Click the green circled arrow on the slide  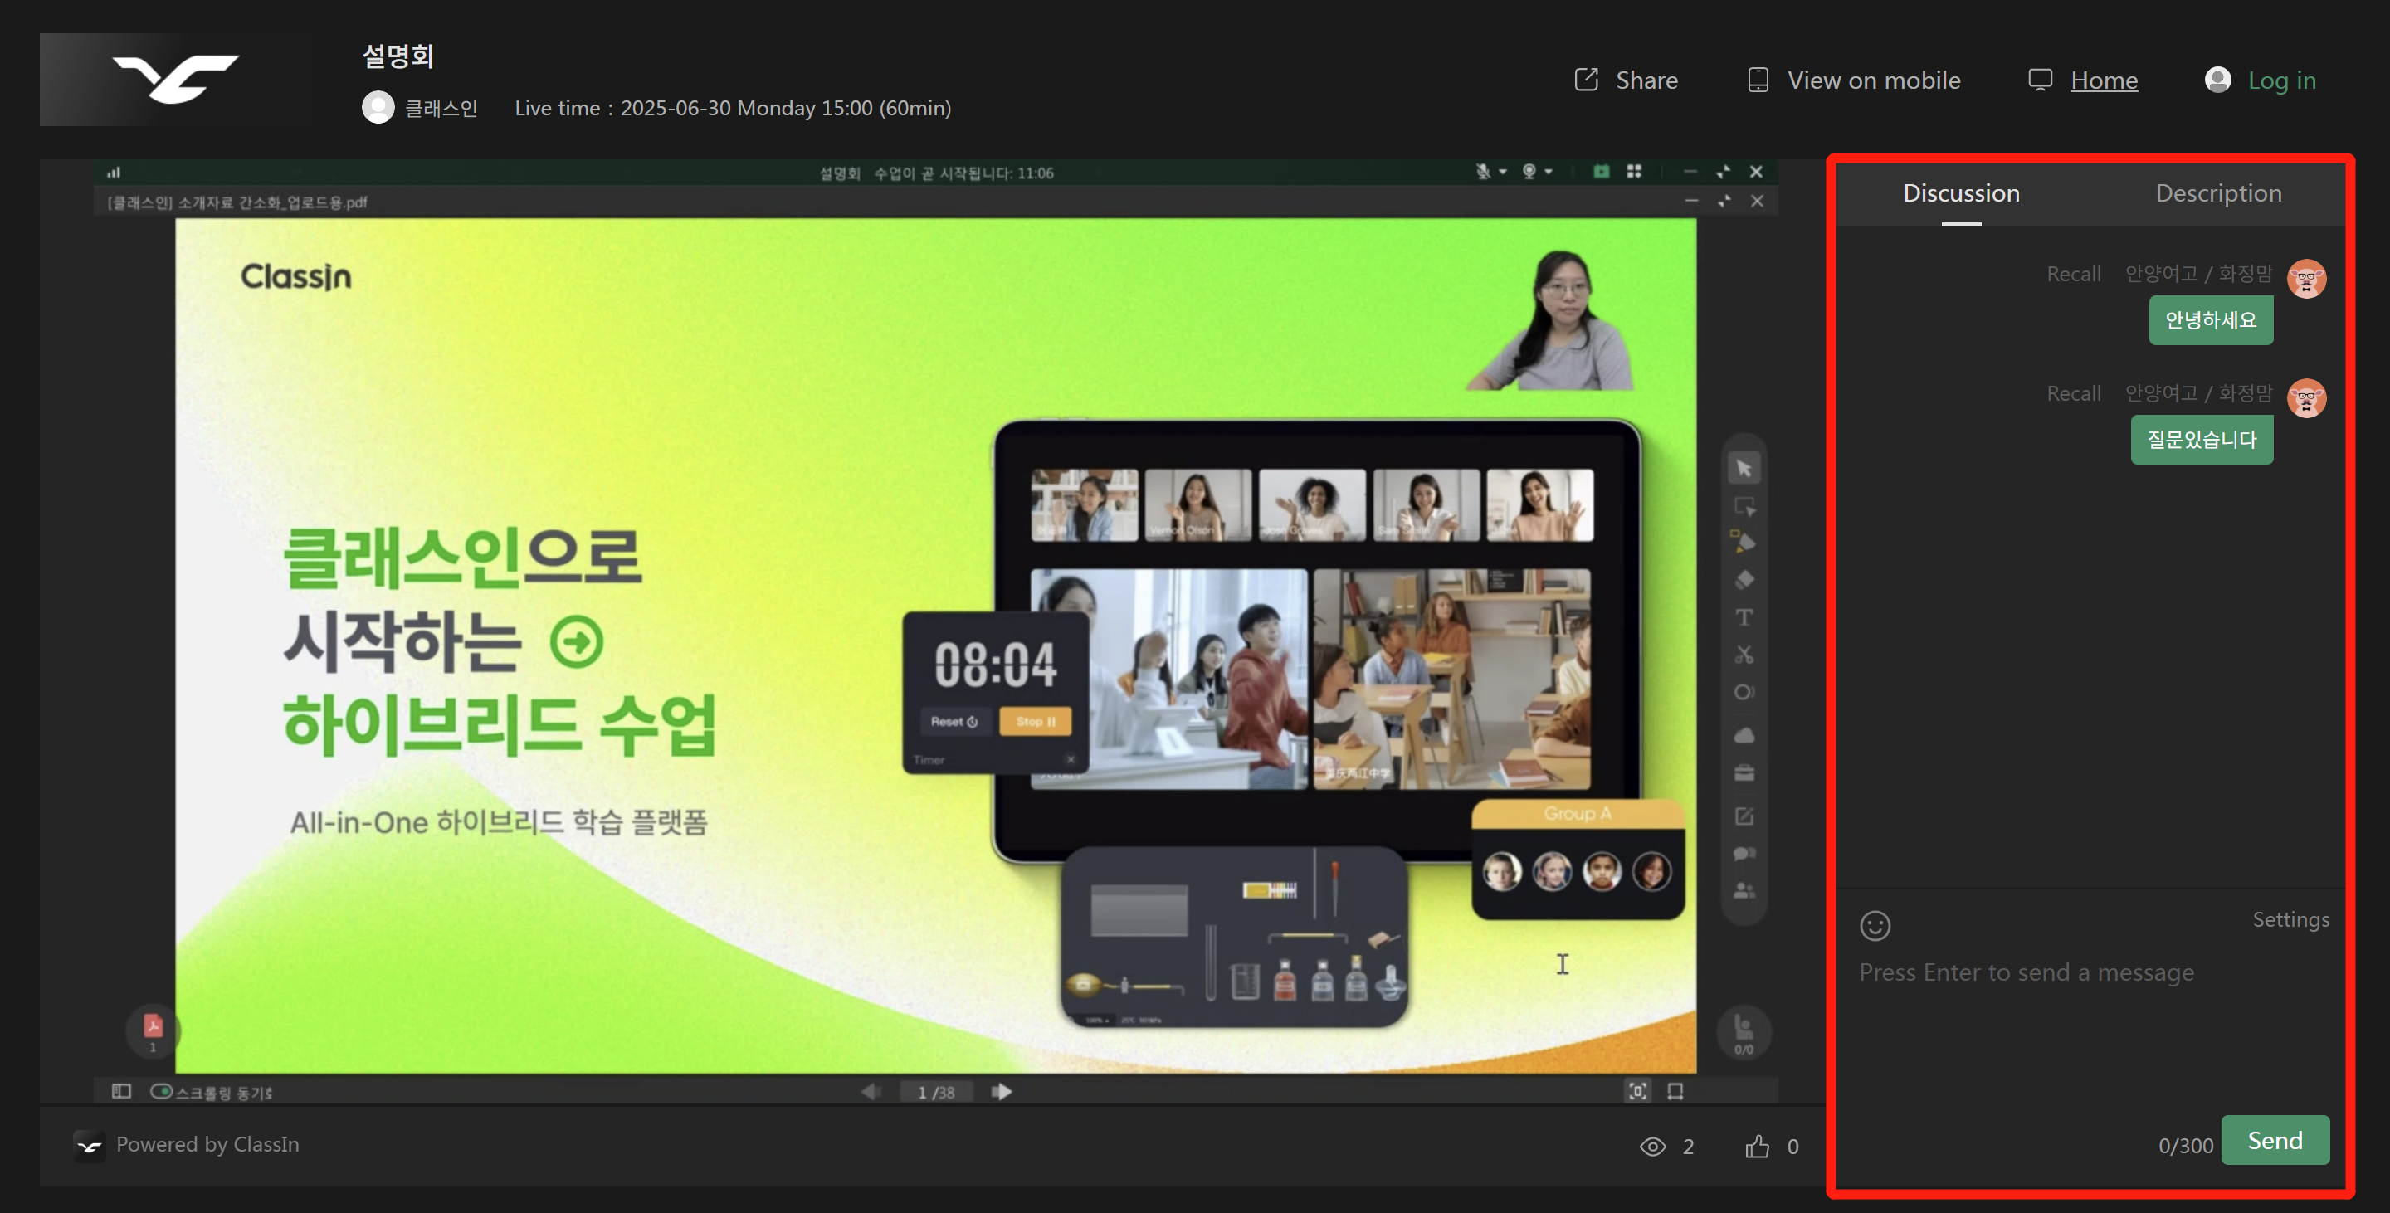tap(576, 641)
